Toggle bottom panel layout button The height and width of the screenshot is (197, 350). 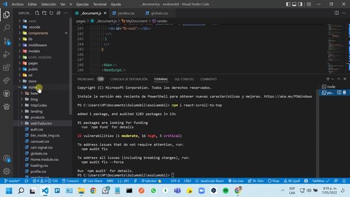point(294,4)
